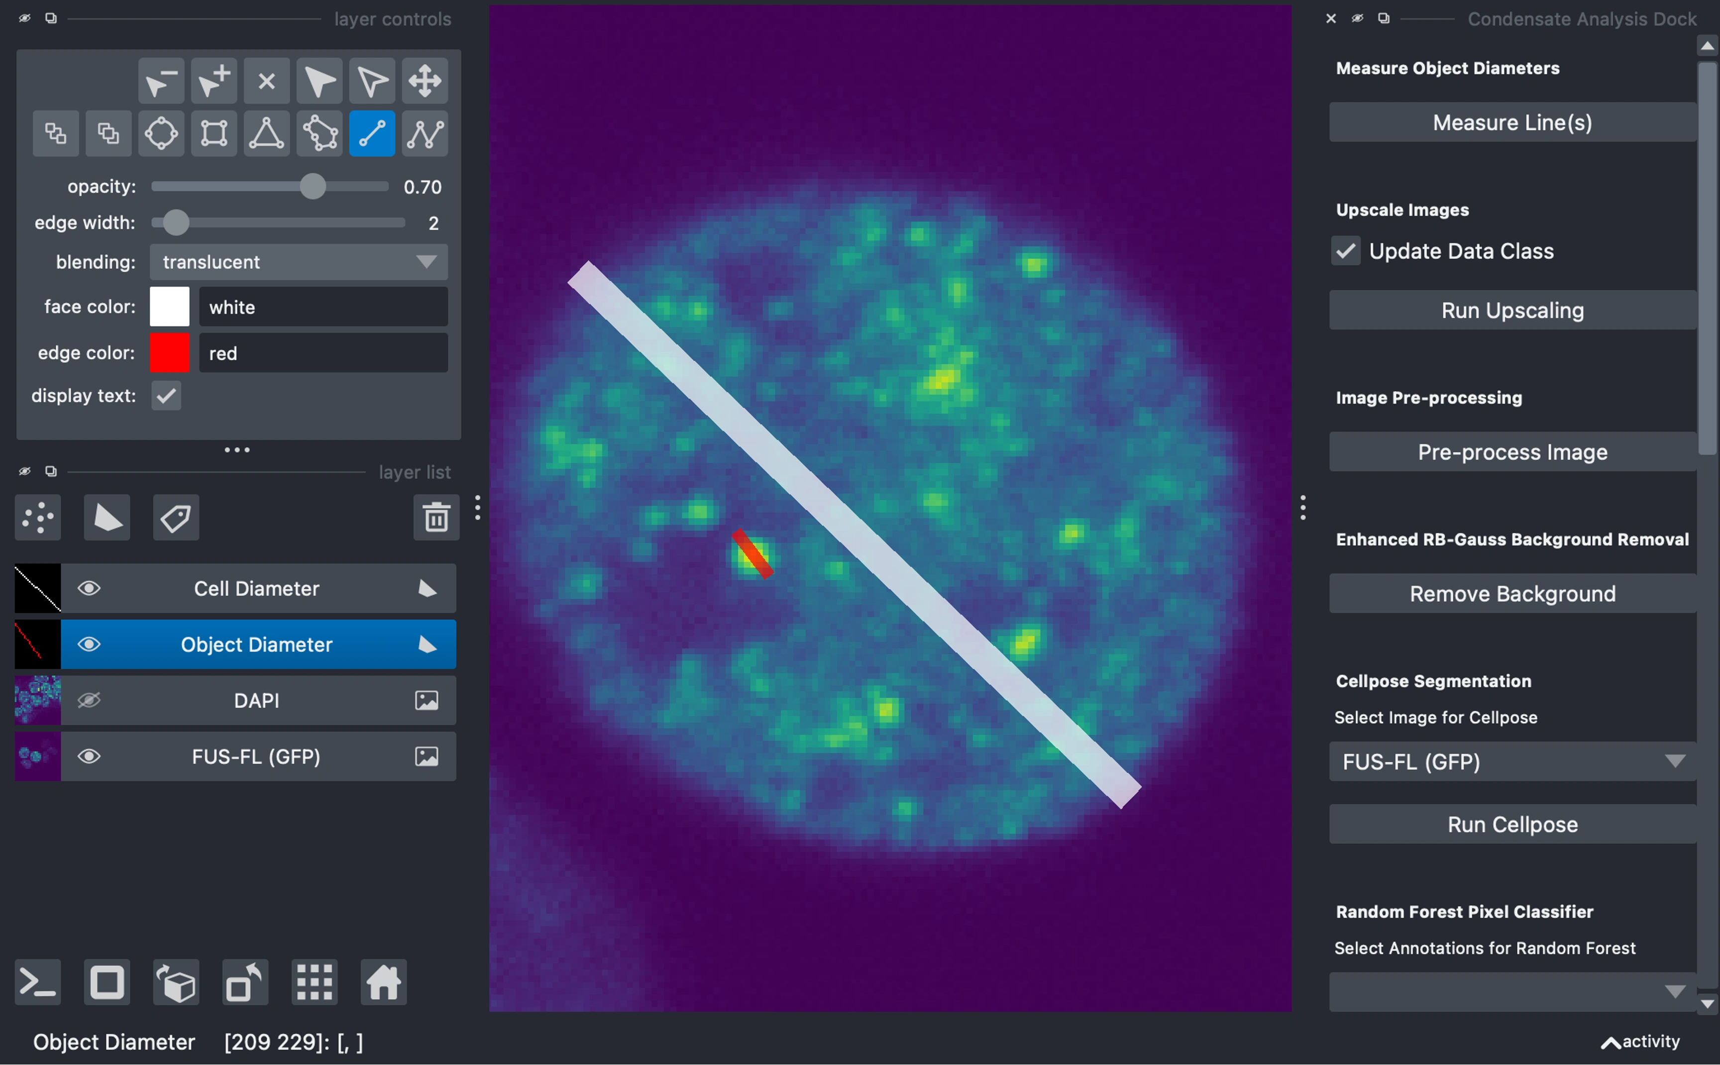Click the Measure Line(s) button
Viewport: 1720px width, 1065px height.
pyautogui.click(x=1512, y=122)
